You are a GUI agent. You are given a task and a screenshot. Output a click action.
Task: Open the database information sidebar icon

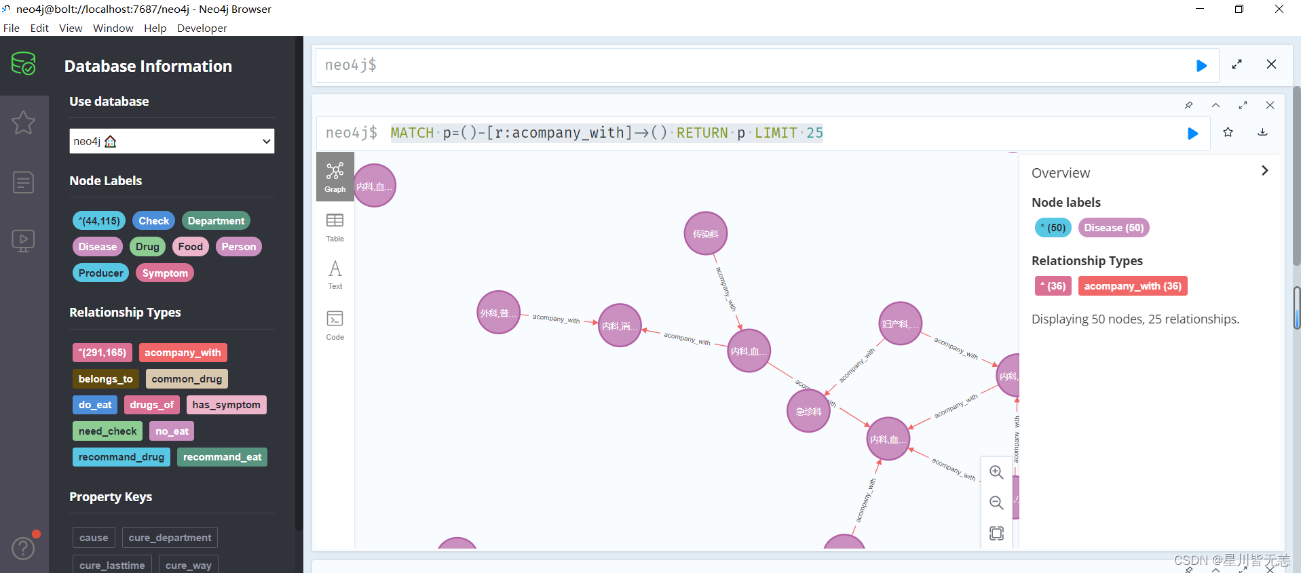pyautogui.click(x=23, y=64)
